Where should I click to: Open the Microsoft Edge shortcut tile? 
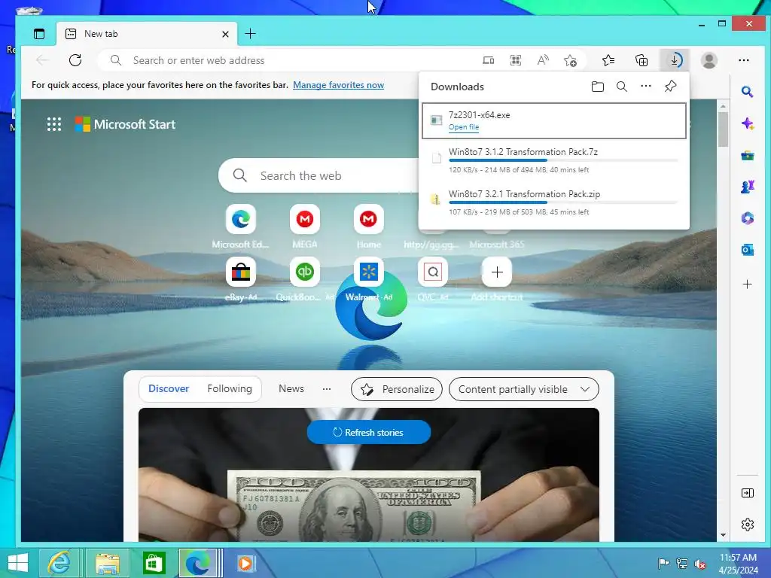tap(240, 219)
